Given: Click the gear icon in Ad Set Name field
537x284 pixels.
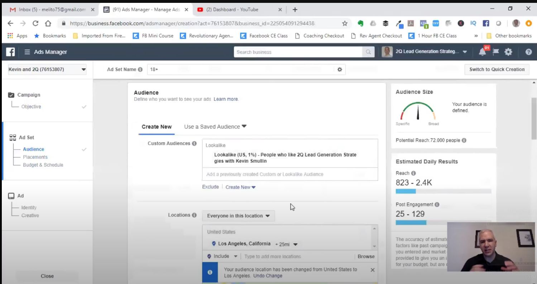Looking at the screenshot, I should (x=340, y=69).
